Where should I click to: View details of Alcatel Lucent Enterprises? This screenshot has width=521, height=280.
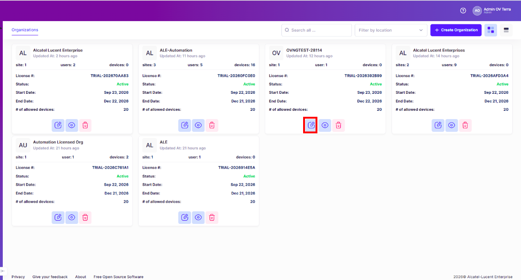451,126
